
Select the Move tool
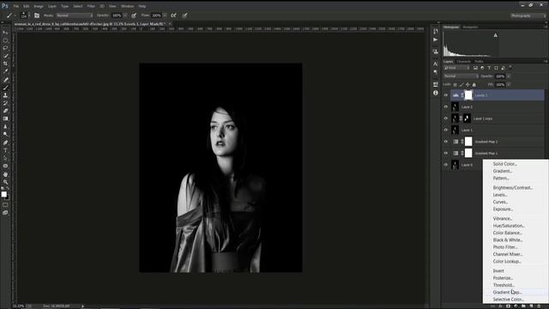[5, 33]
